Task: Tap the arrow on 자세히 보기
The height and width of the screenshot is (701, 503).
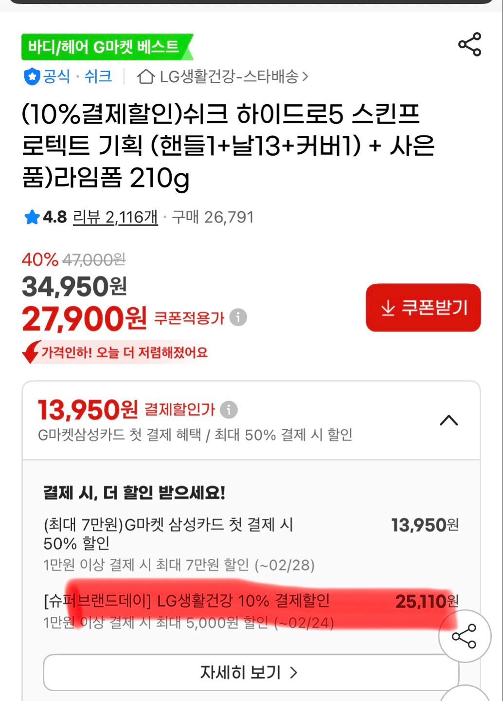Action: 293,673
